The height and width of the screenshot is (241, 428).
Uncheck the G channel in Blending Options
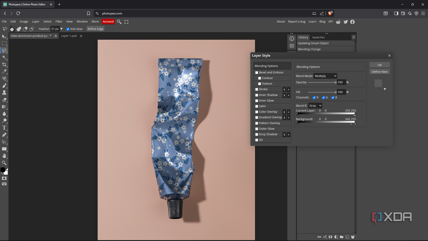tap(323, 97)
